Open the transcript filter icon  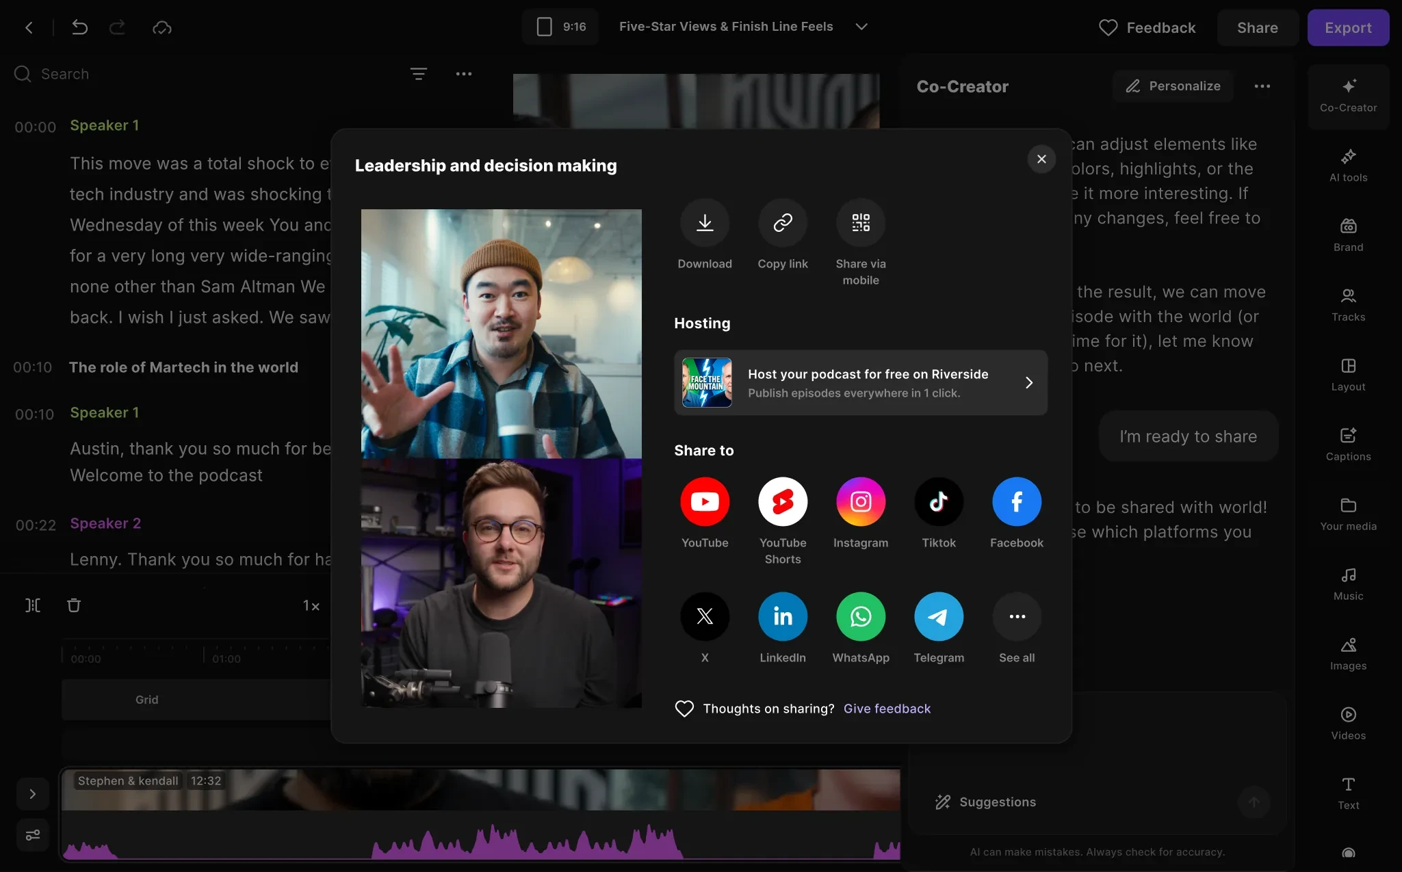click(419, 74)
